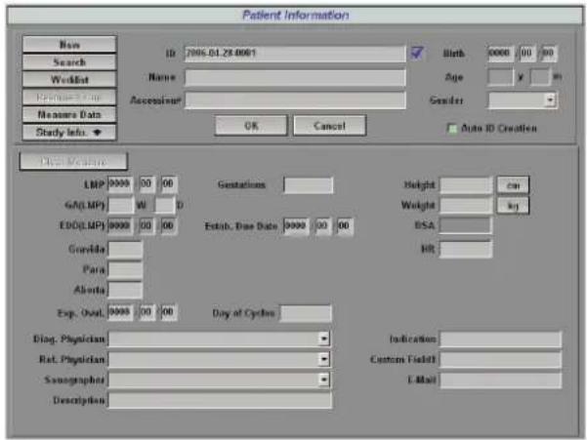Click the New patient button
587x440 pixels.
click(69, 45)
